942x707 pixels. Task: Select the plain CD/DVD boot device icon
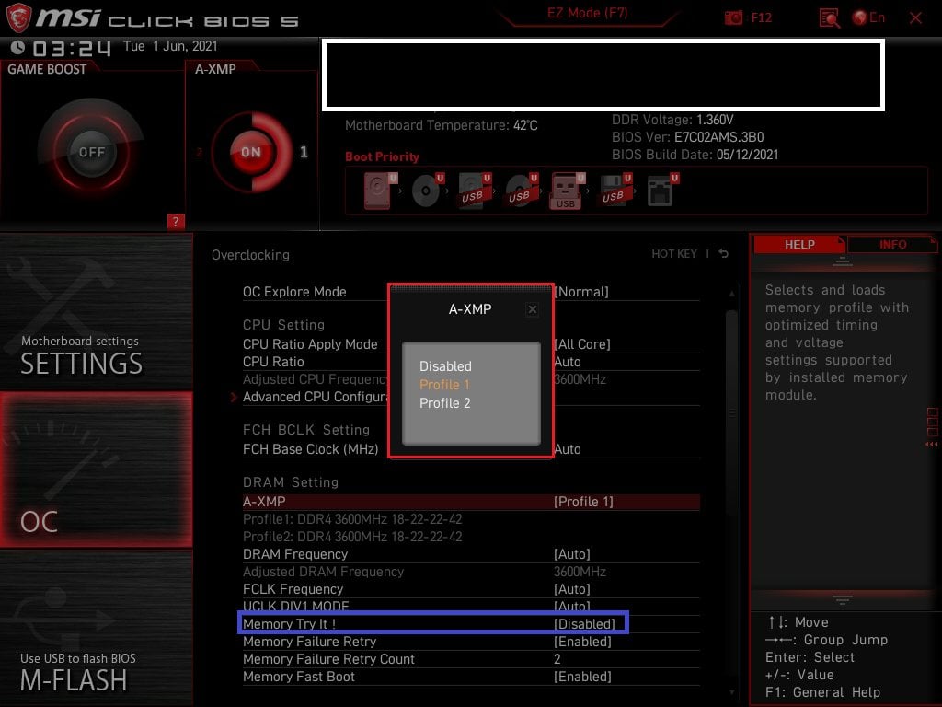[427, 191]
